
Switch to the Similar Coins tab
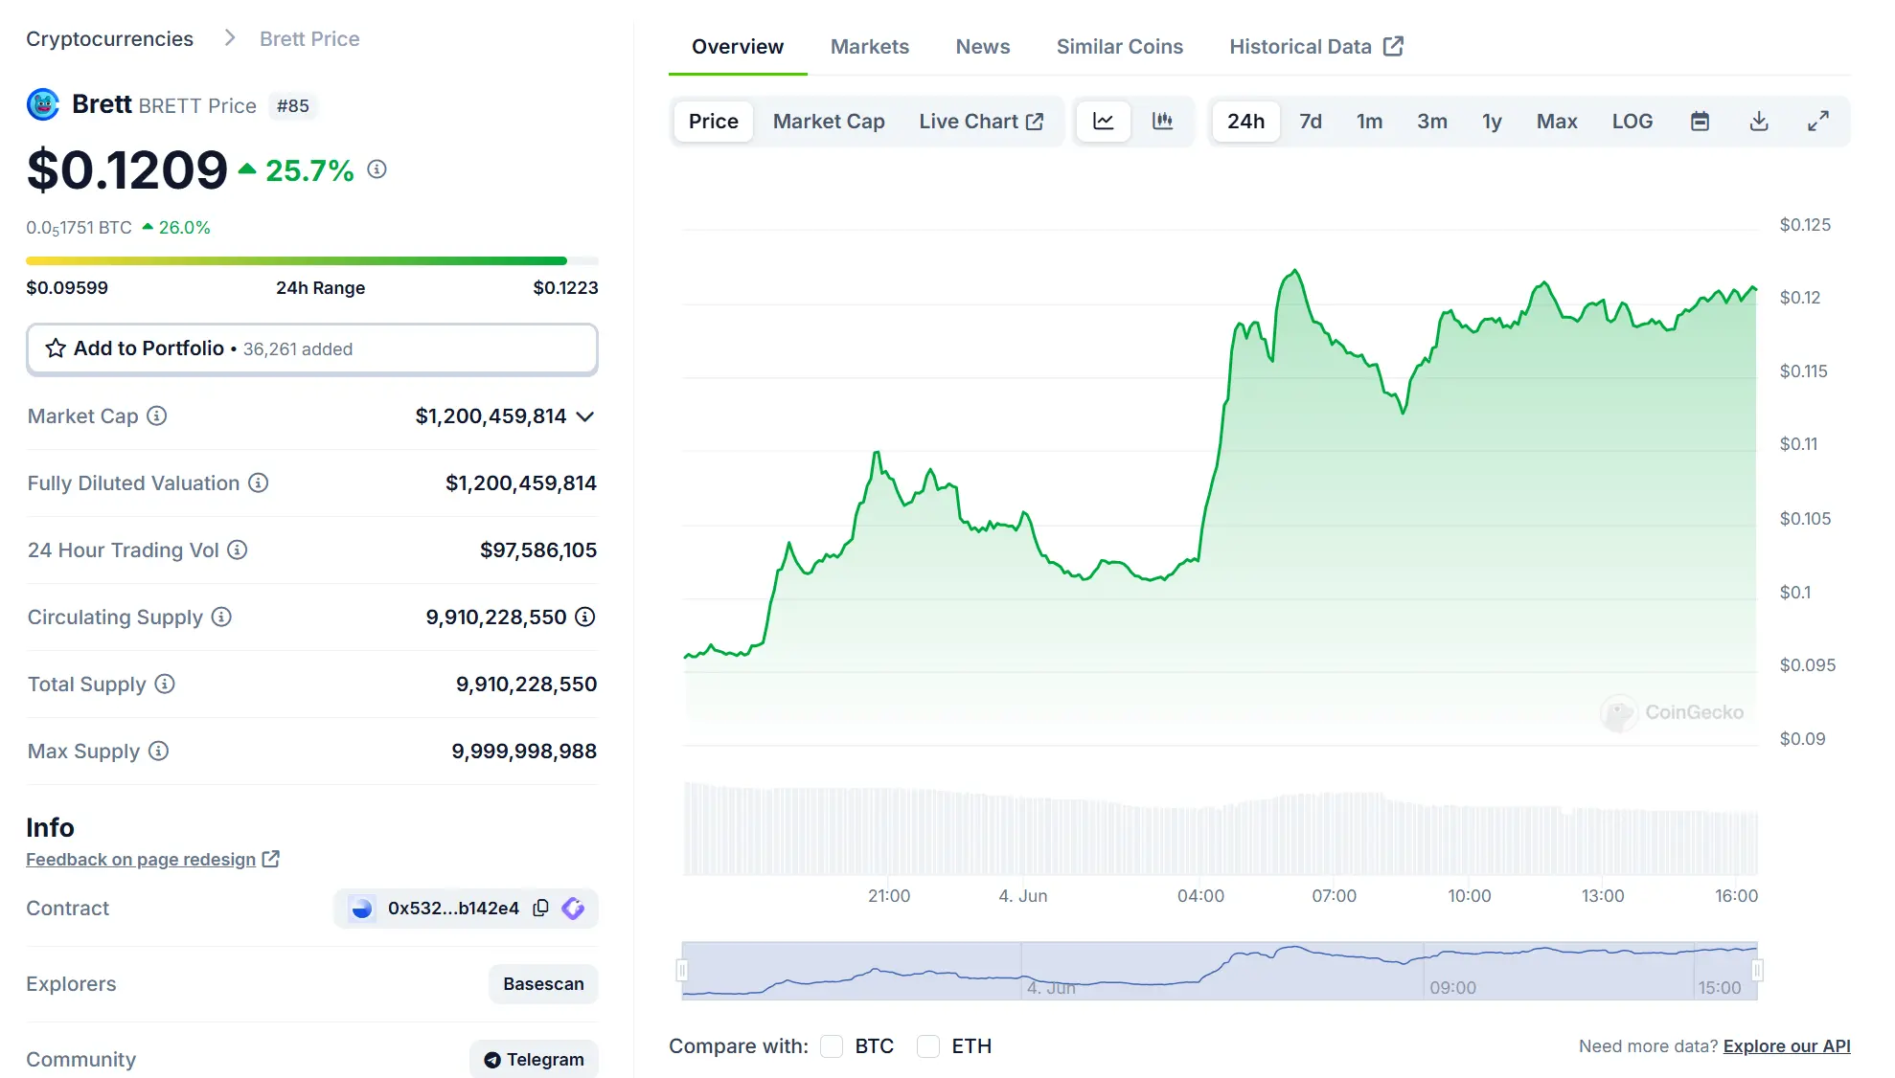(1119, 46)
